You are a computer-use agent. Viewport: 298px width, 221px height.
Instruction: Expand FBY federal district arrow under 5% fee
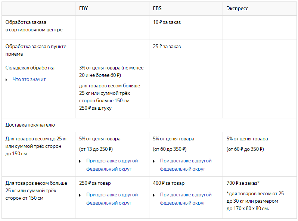tap(80, 161)
